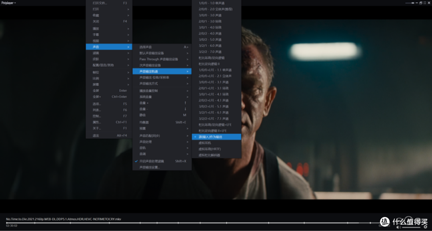Adjust the volume slider at bottom right

411,227
